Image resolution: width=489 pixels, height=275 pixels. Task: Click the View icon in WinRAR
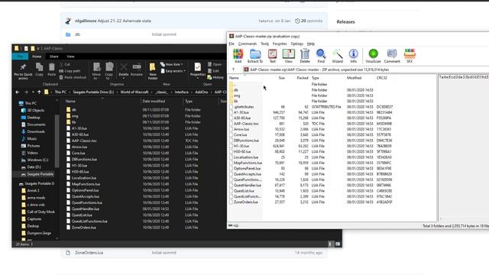[289, 56]
